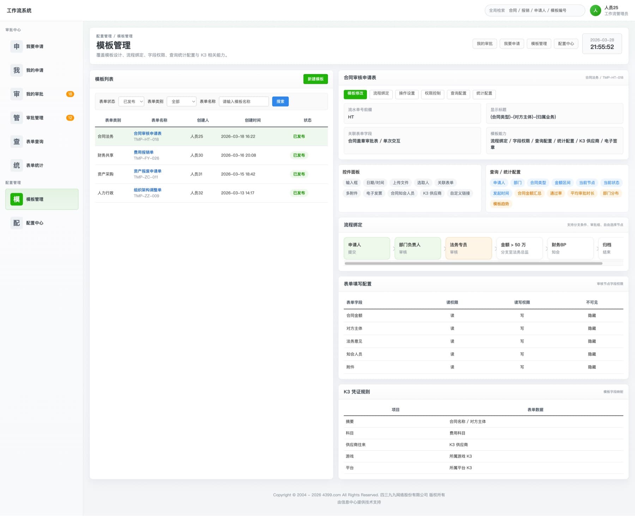Open 表单统计 sidebar icon

[x=17, y=165]
